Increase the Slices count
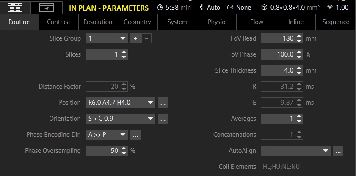Image resolution: width=356 pixels, height=176 pixels. (x=124, y=52)
